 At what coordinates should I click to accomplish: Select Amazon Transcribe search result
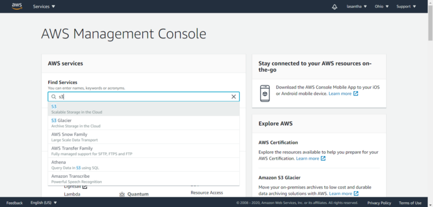click(143, 178)
